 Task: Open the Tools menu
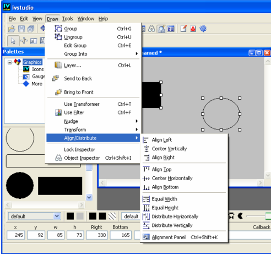pos(68,19)
